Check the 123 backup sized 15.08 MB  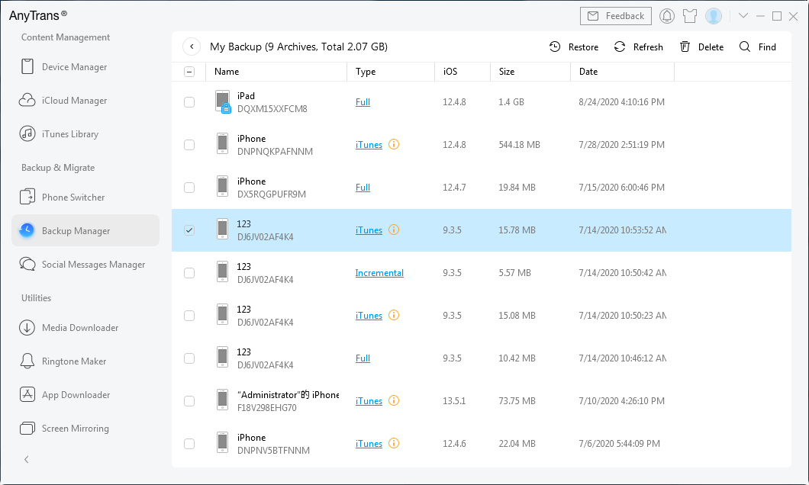point(189,316)
